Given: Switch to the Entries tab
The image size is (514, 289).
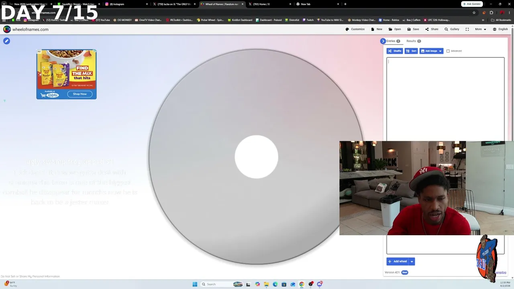Looking at the screenshot, I should pos(393,41).
